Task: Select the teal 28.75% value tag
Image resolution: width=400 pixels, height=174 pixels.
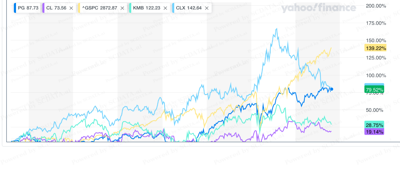Action: click(375, 125)
